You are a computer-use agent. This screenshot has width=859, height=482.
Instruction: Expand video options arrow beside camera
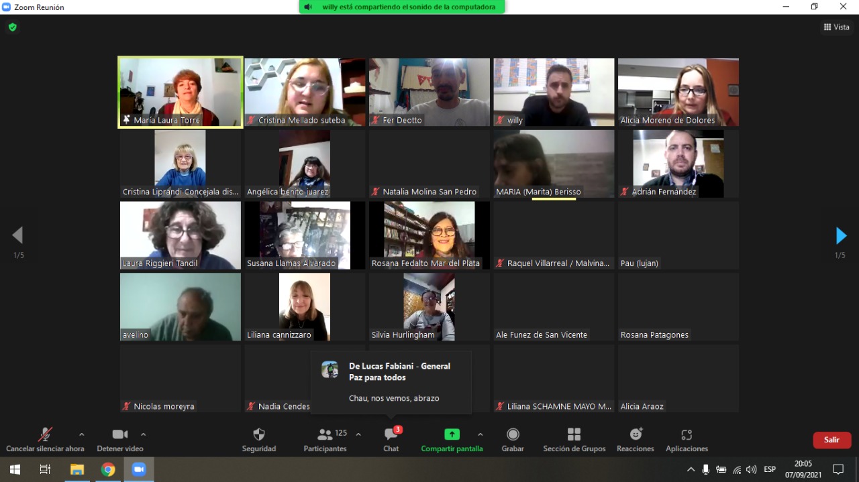click(x=143, y=434)
